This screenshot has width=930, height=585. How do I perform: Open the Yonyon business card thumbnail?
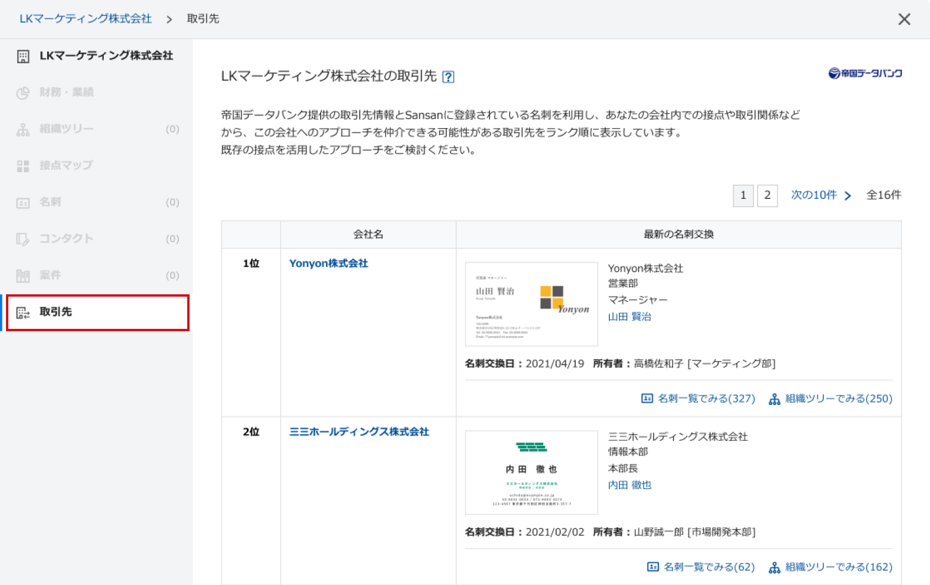(531, 304)
